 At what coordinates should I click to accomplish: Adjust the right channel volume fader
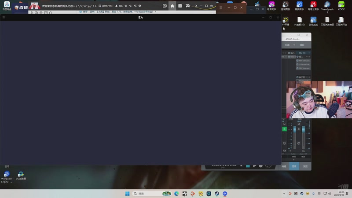tap(303, 129)
